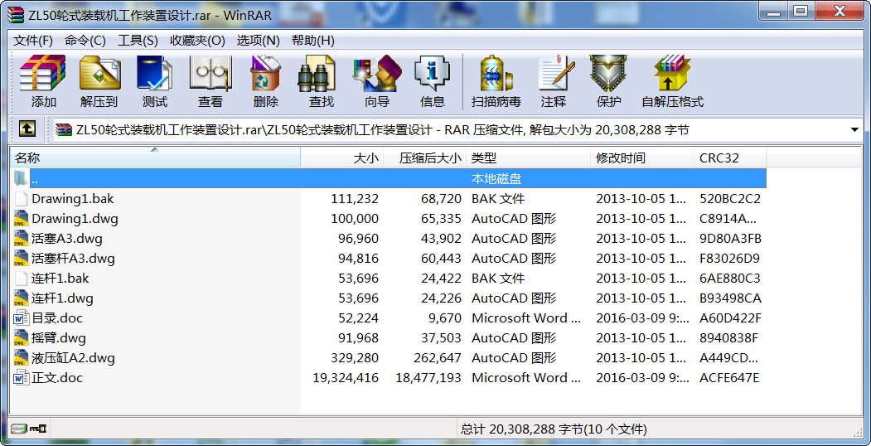Click the Word icon of 正文.doc

[x=21, y=378]
